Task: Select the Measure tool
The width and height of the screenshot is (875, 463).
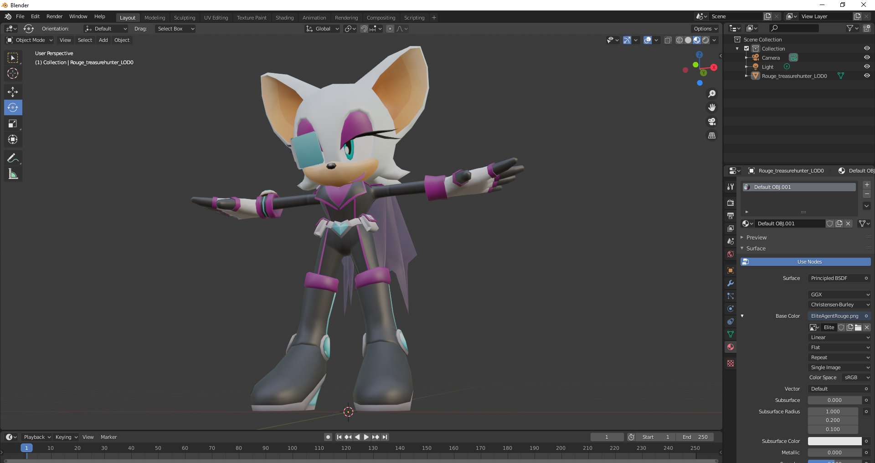Action: [13, 174]
